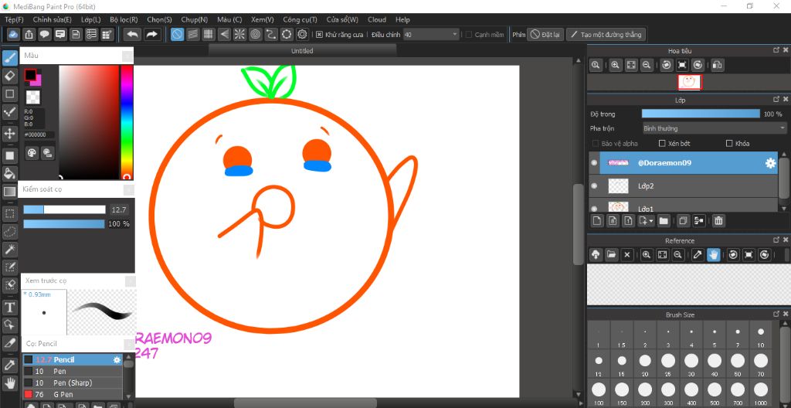Viewport: 791px width, 408px height.
Task: Open the Tệp(F) menu
Action: click(14, 19)
